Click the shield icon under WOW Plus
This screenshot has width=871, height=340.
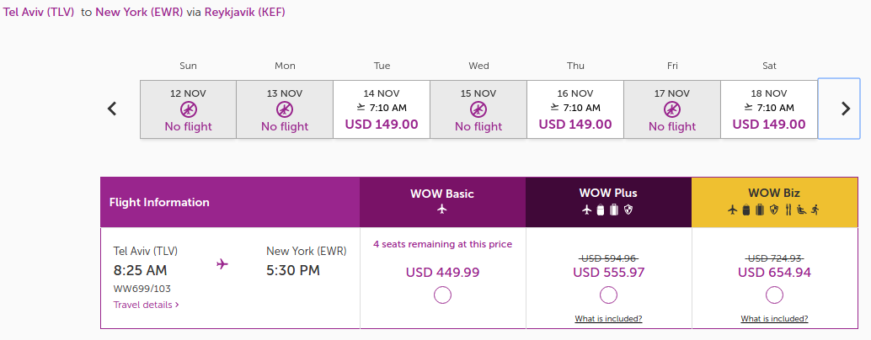click(628, 210)
